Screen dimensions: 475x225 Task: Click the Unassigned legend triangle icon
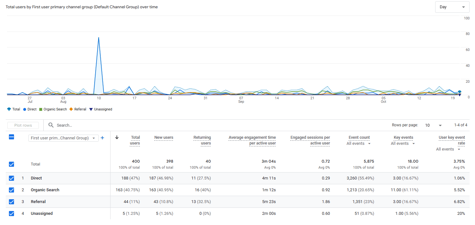pos(91,109)
